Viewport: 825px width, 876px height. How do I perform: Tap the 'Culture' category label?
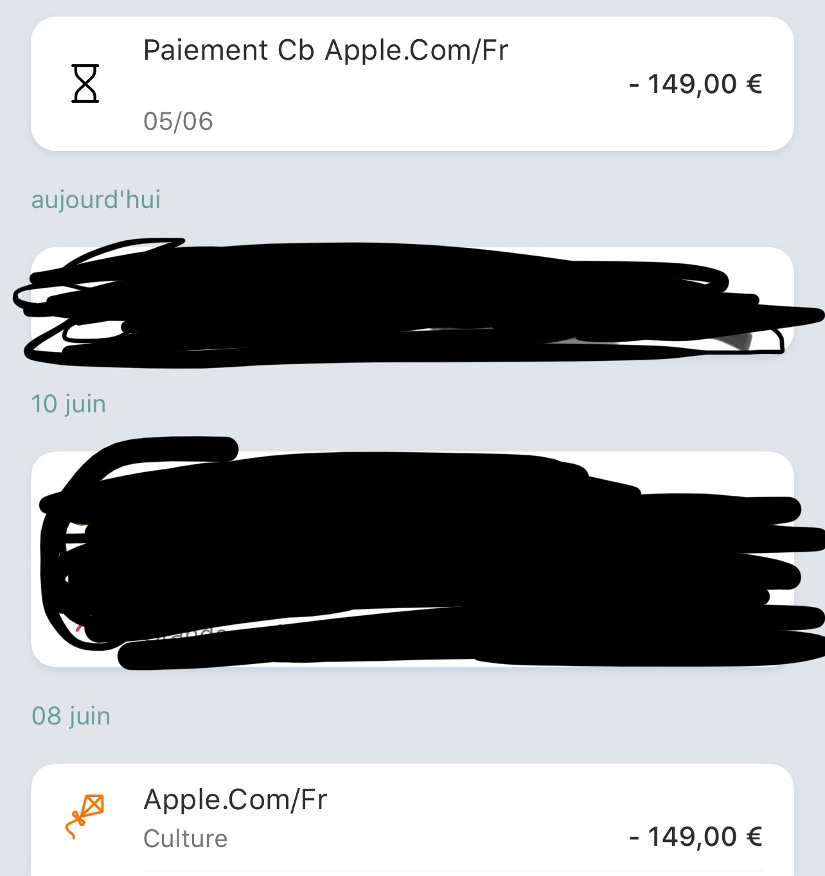coord(185,839)
